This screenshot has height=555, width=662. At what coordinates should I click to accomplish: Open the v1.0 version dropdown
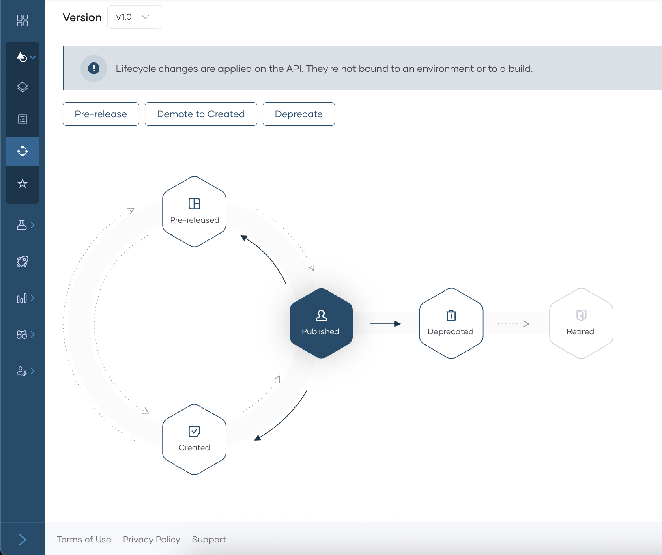134,17
